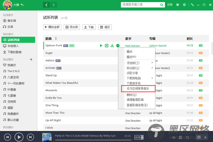Viewport: 213px width, 142px height.
Task: Open 下载的歌曲 in sidebar
Action: 12,52
